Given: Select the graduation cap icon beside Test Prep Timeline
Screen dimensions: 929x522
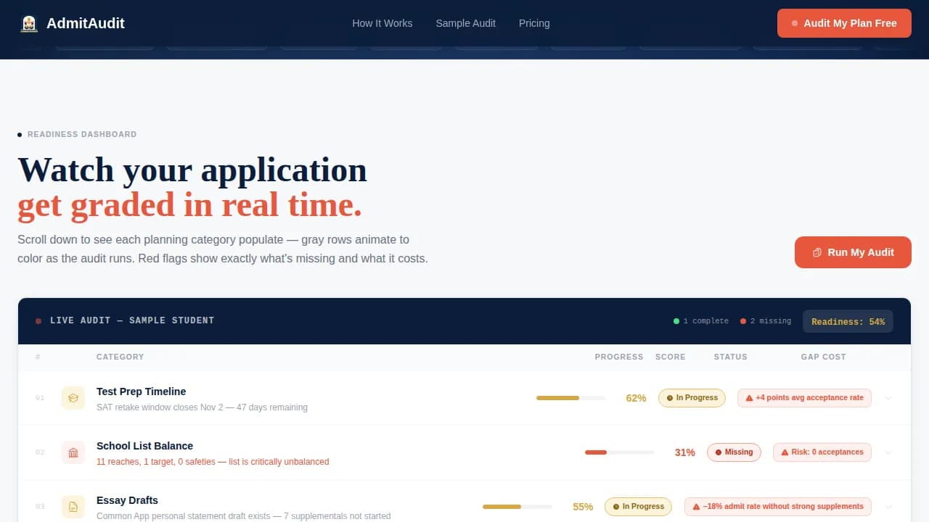Looking at the screenshot, I should [73, 398].
